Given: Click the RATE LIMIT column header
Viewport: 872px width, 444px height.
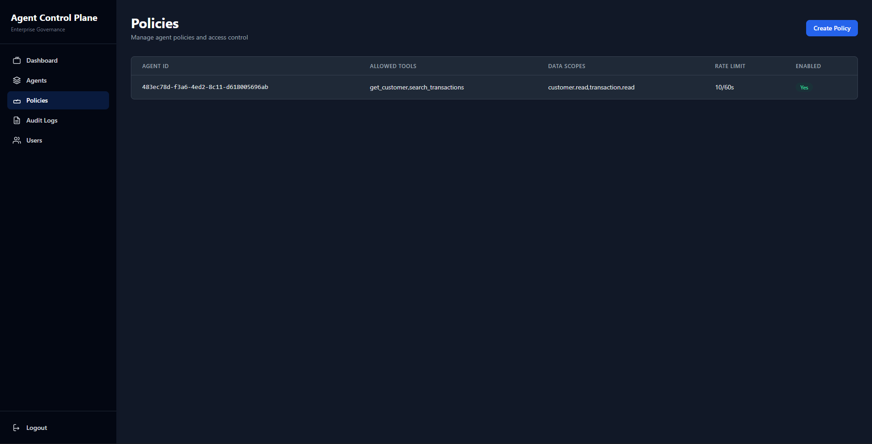Looking at the screenshot, I should (x=730, y=66).
